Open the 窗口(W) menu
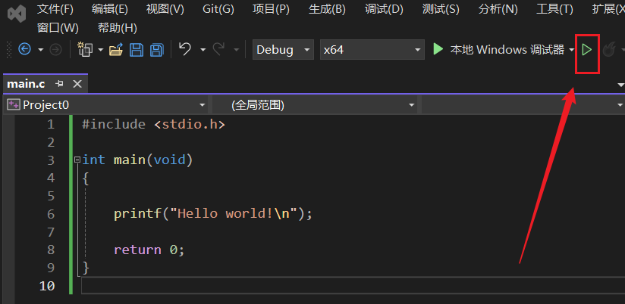Viewport: 625px width, 304px height. 58,28
